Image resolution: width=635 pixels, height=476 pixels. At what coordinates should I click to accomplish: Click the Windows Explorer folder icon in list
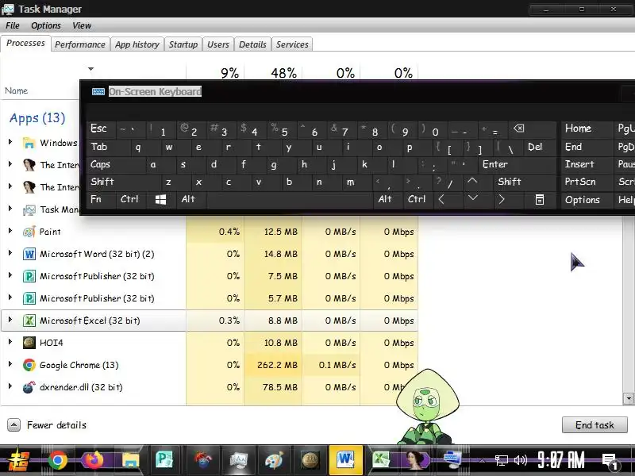29,143
